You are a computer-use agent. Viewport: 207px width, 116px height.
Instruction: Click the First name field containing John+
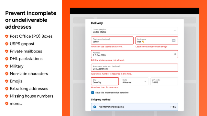(x=112, y=41)
